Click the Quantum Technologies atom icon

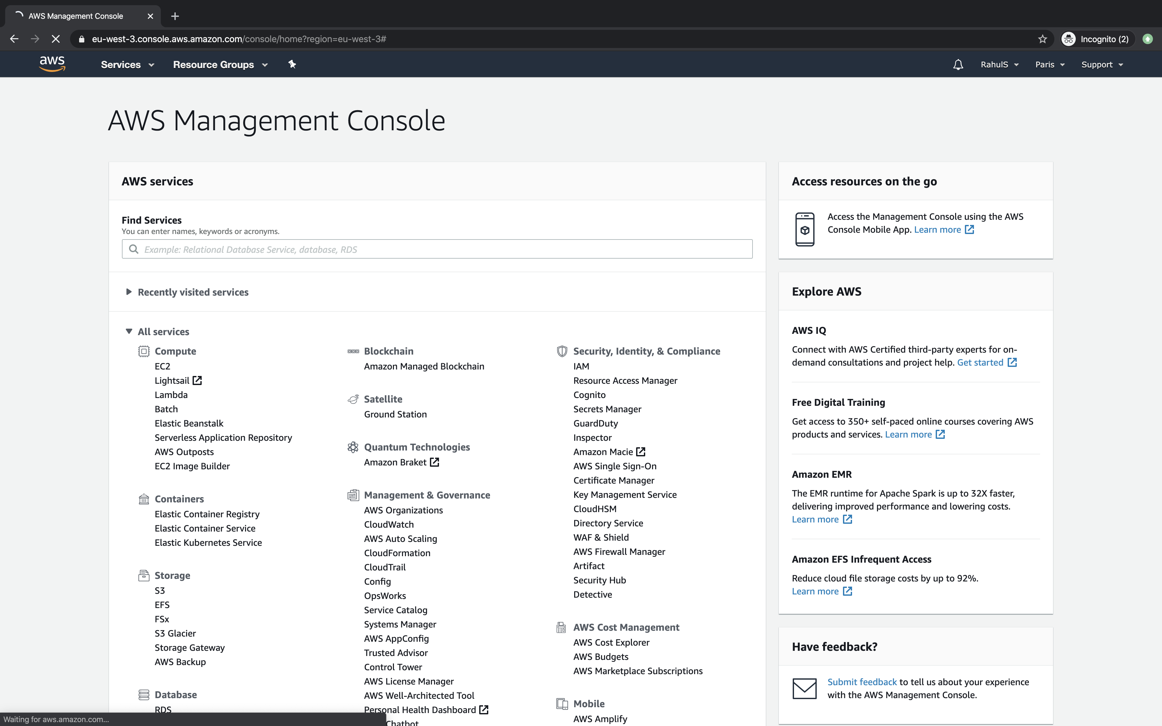point(353,447)
